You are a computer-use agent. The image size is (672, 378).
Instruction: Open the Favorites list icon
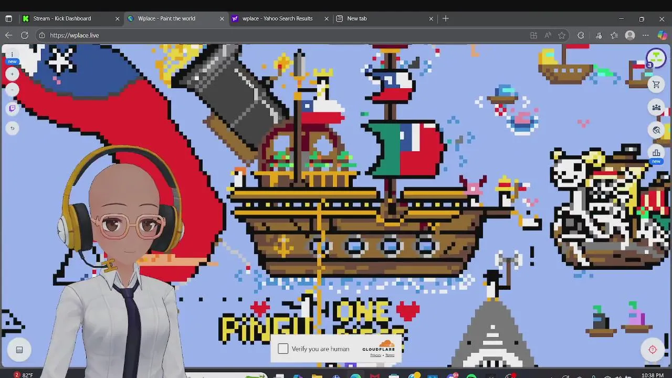(614, 35)
